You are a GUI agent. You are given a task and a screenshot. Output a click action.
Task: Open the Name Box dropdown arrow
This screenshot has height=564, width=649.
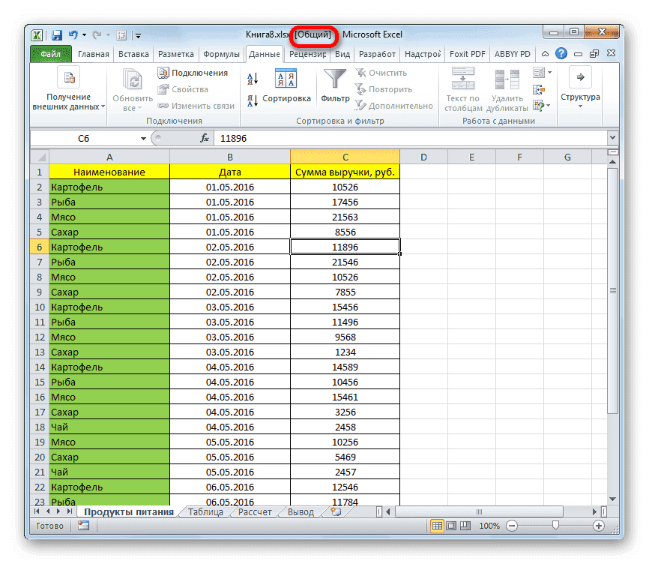pos(145,138)
